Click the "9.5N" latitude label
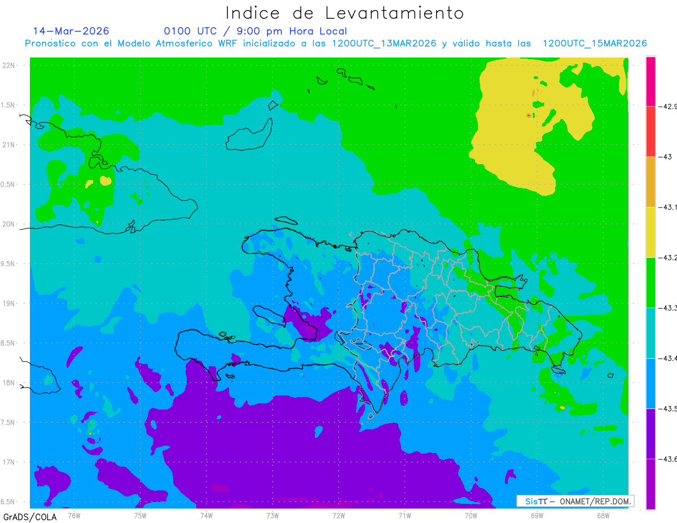 (x=8, y=263)
